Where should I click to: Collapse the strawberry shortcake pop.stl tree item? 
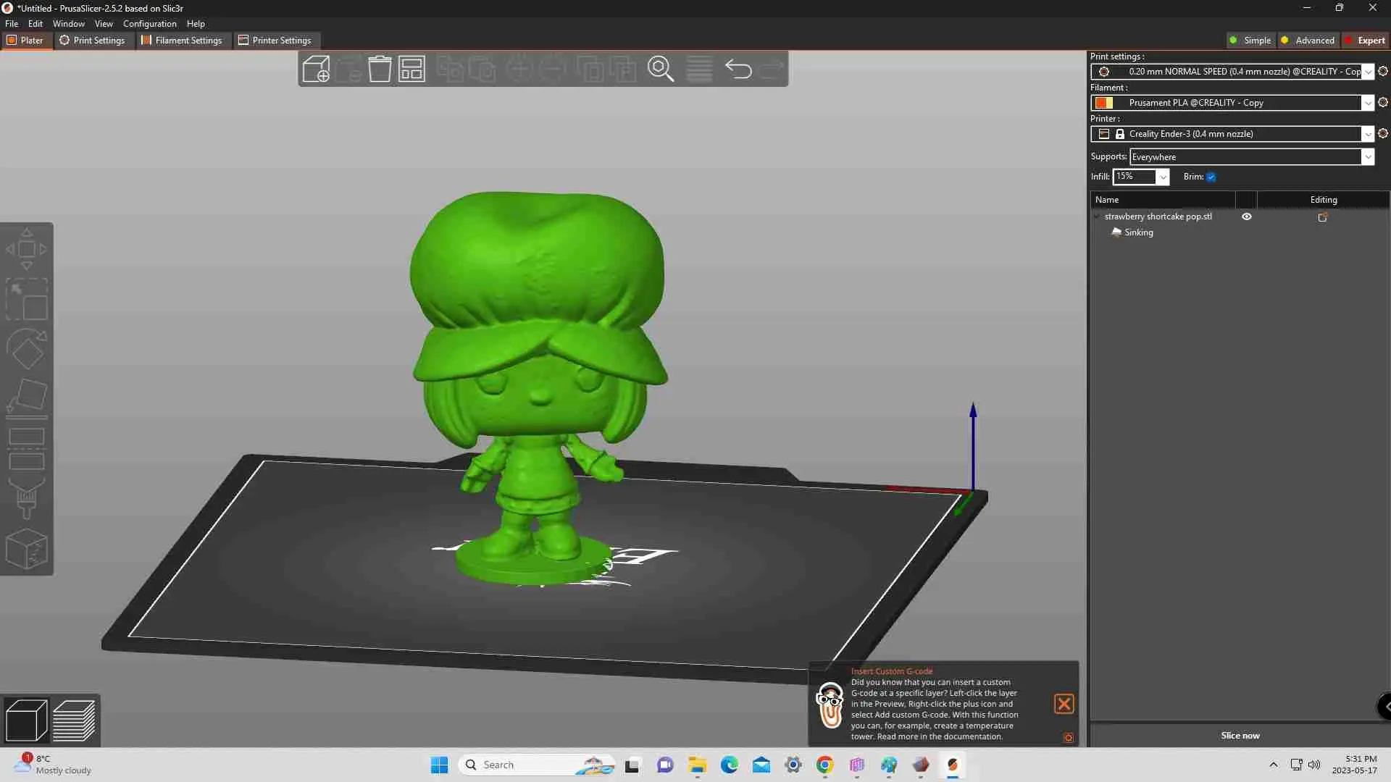1097,216
